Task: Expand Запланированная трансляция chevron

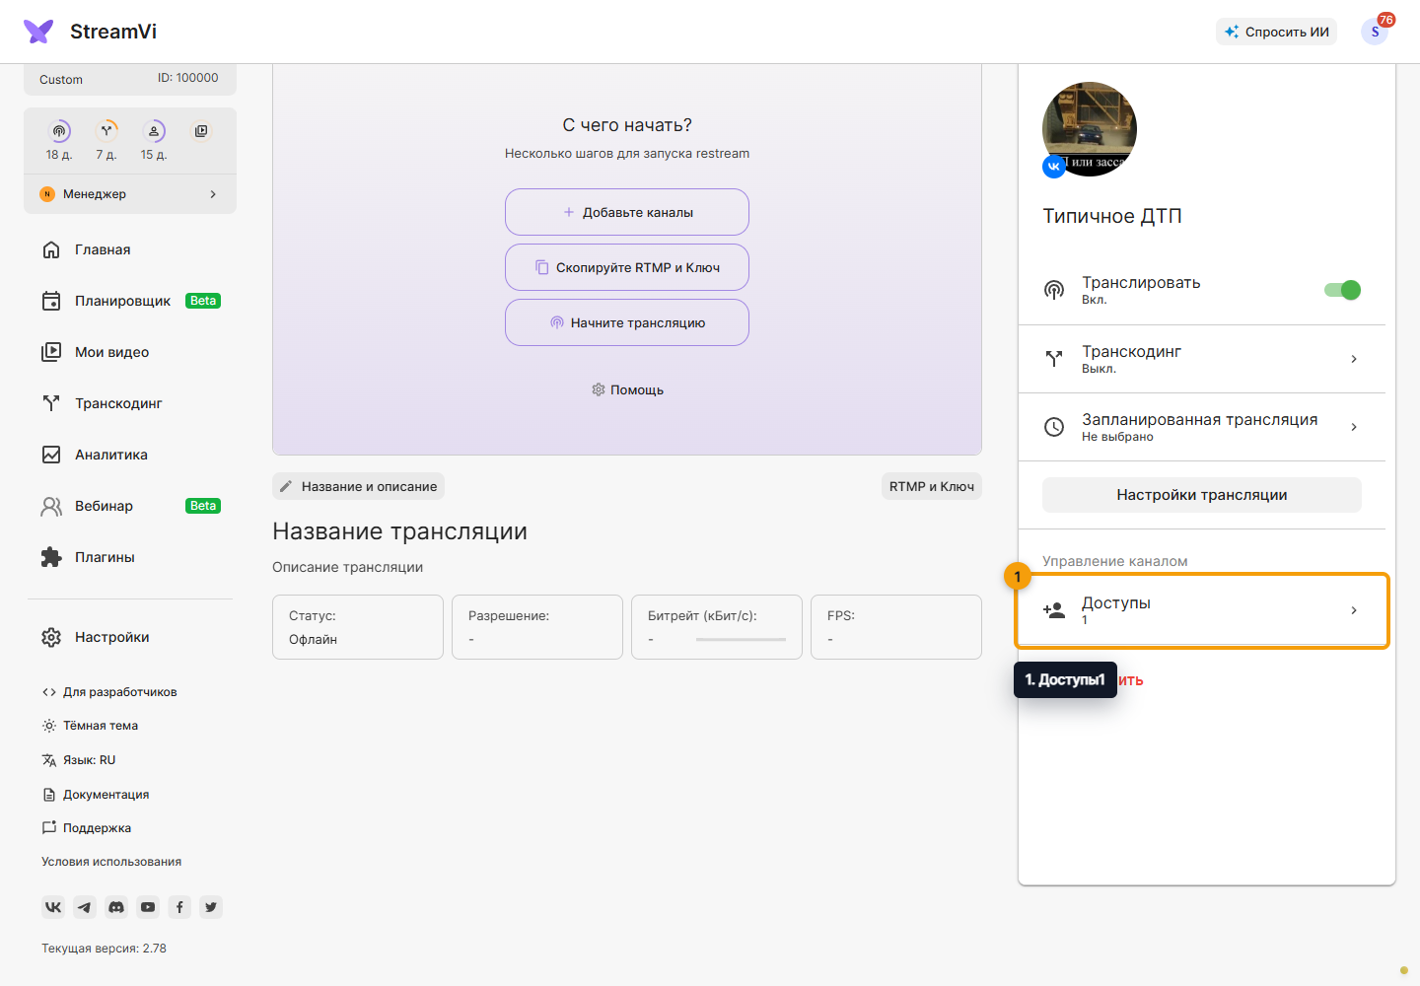Action: click(1354, 427)
